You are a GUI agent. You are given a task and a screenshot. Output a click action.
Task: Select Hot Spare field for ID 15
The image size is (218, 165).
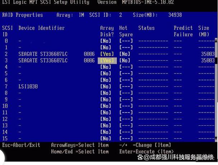[x=126, y=139]
